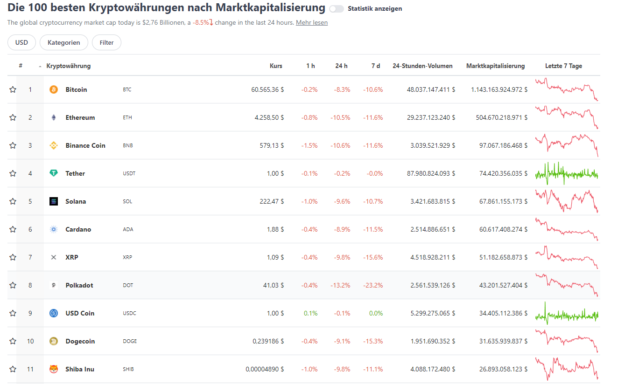This screenshot has height=384, width=639.
Task: Mark XRP as favorite with star
Action: tap(13, 257)
